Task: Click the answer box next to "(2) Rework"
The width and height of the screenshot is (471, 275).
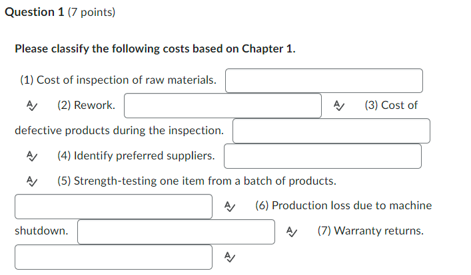Action: pos(223,106)
